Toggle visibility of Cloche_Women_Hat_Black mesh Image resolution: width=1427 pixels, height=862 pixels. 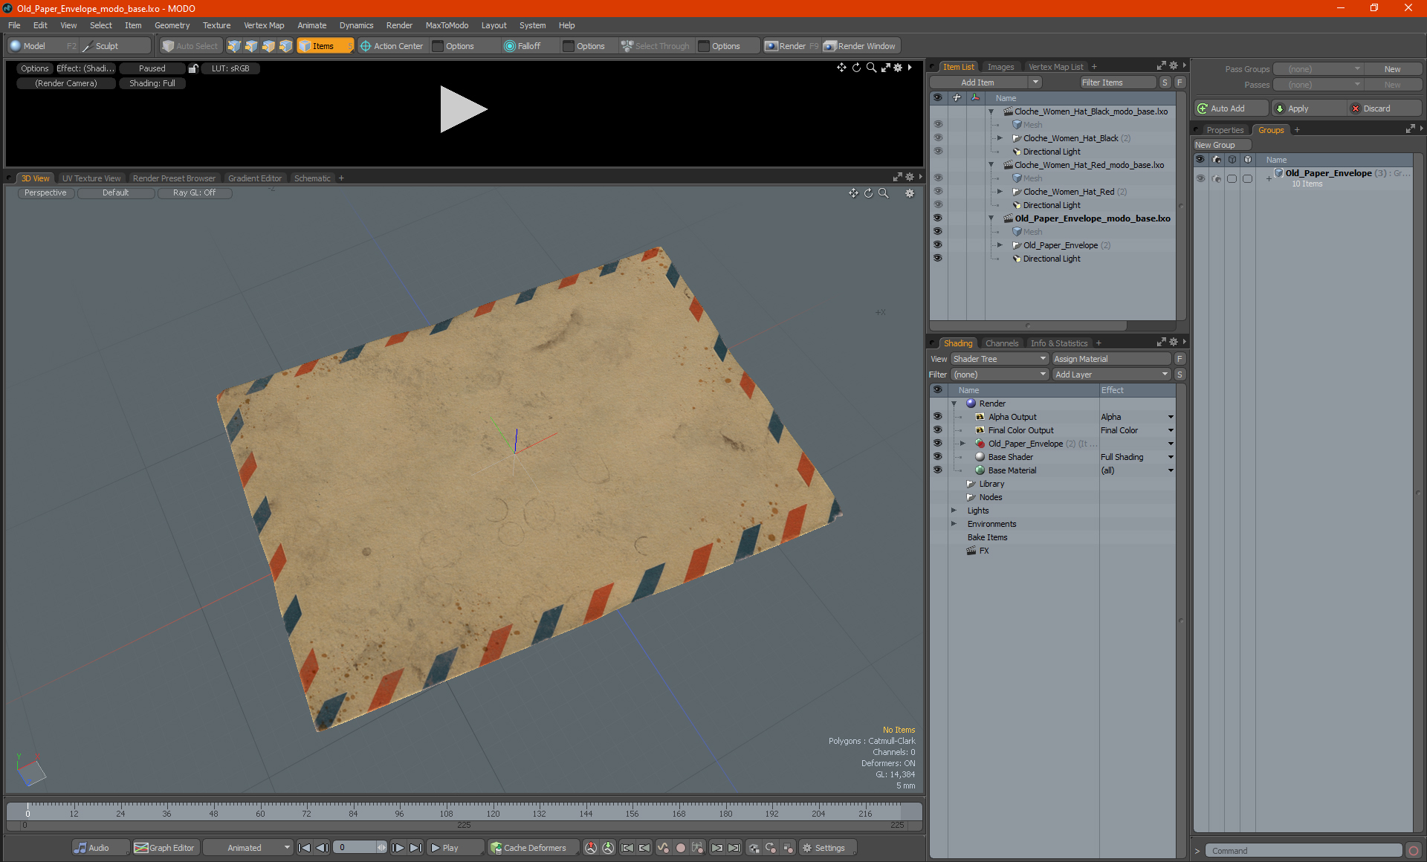coord(936,124)
